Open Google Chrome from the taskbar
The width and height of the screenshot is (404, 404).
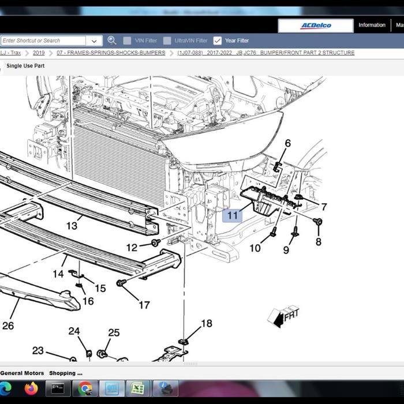[85, 388]
